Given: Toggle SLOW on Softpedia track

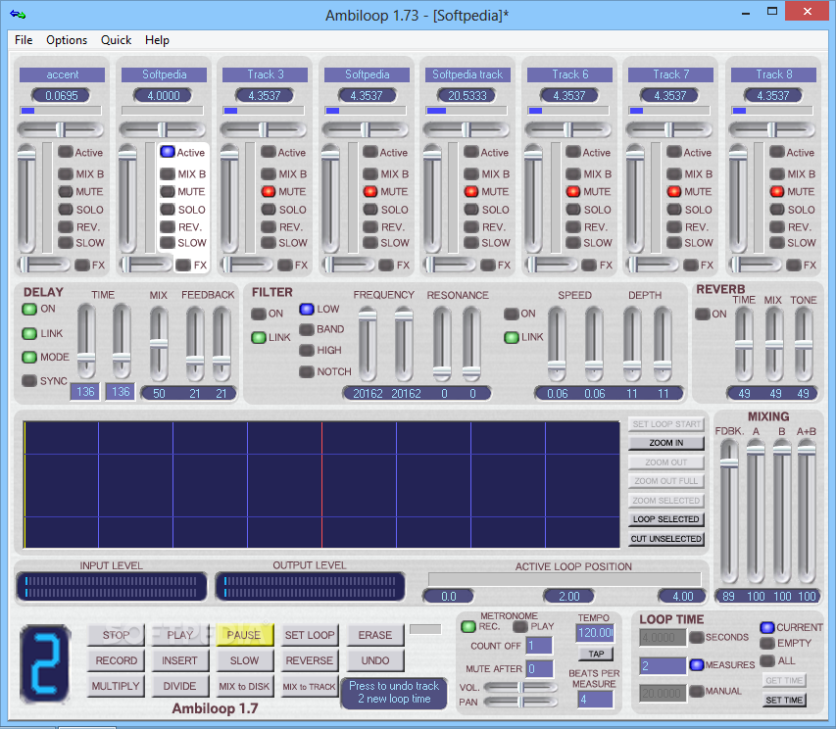Looking at the screenshot, I should tap(471, 242).
